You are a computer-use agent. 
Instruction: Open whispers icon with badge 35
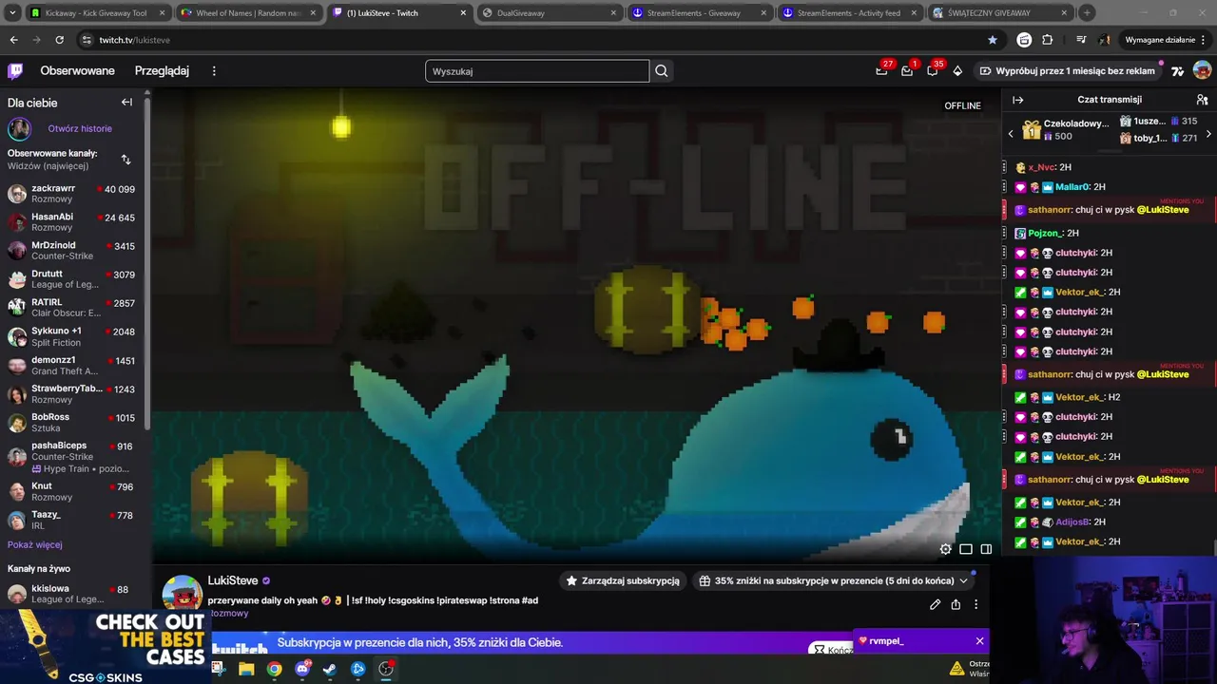point(933,70)
